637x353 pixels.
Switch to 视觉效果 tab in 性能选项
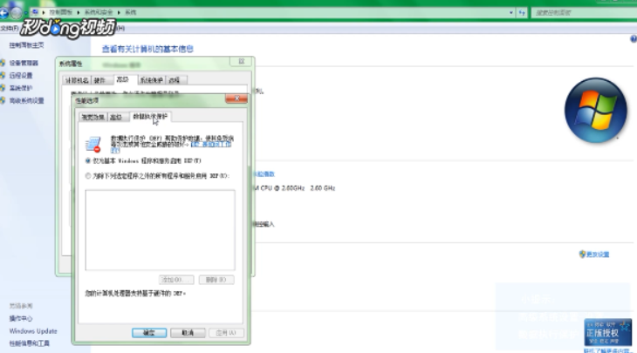click(x=93, y=118)
